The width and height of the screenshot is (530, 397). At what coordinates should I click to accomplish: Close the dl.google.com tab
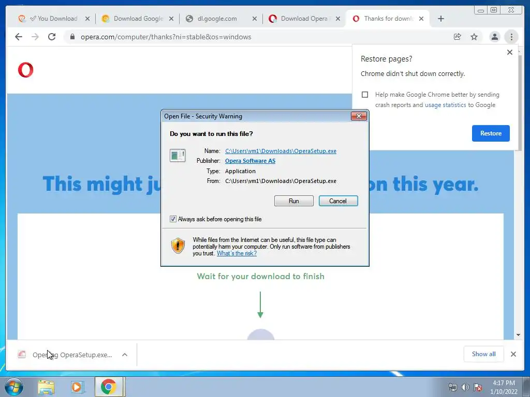[x=255, y=19]
